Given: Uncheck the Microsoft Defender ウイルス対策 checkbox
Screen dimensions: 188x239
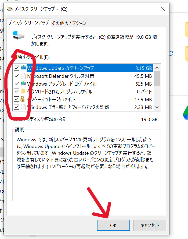Looking at the screenshot, I should 17,76.
